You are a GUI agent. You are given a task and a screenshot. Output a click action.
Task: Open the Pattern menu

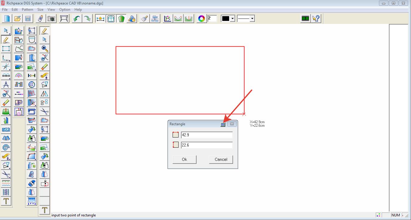(x=28, y=10)
